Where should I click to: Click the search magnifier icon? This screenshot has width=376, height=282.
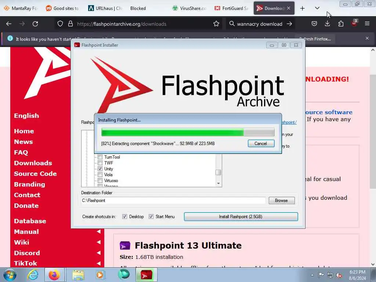[x=232, y=24]
